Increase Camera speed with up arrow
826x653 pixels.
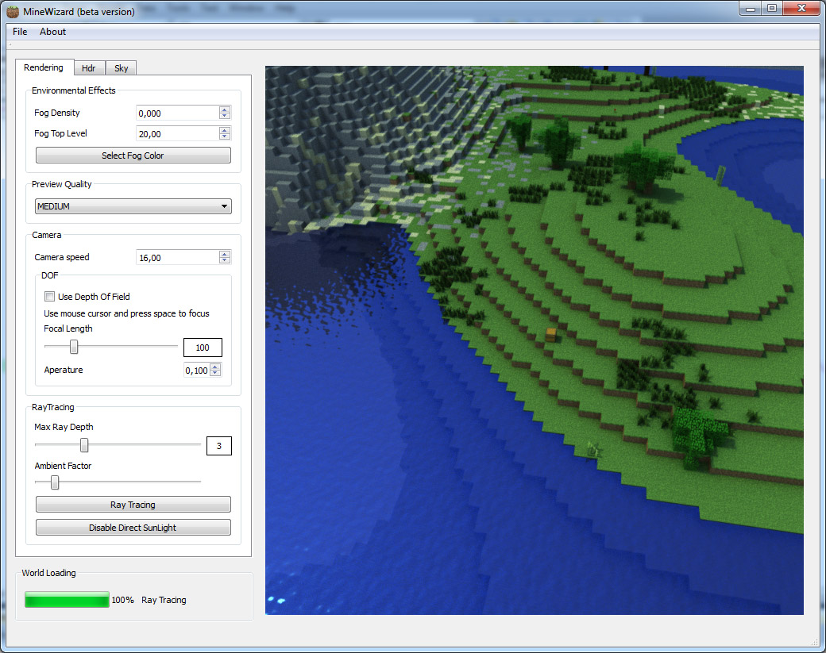225,254
